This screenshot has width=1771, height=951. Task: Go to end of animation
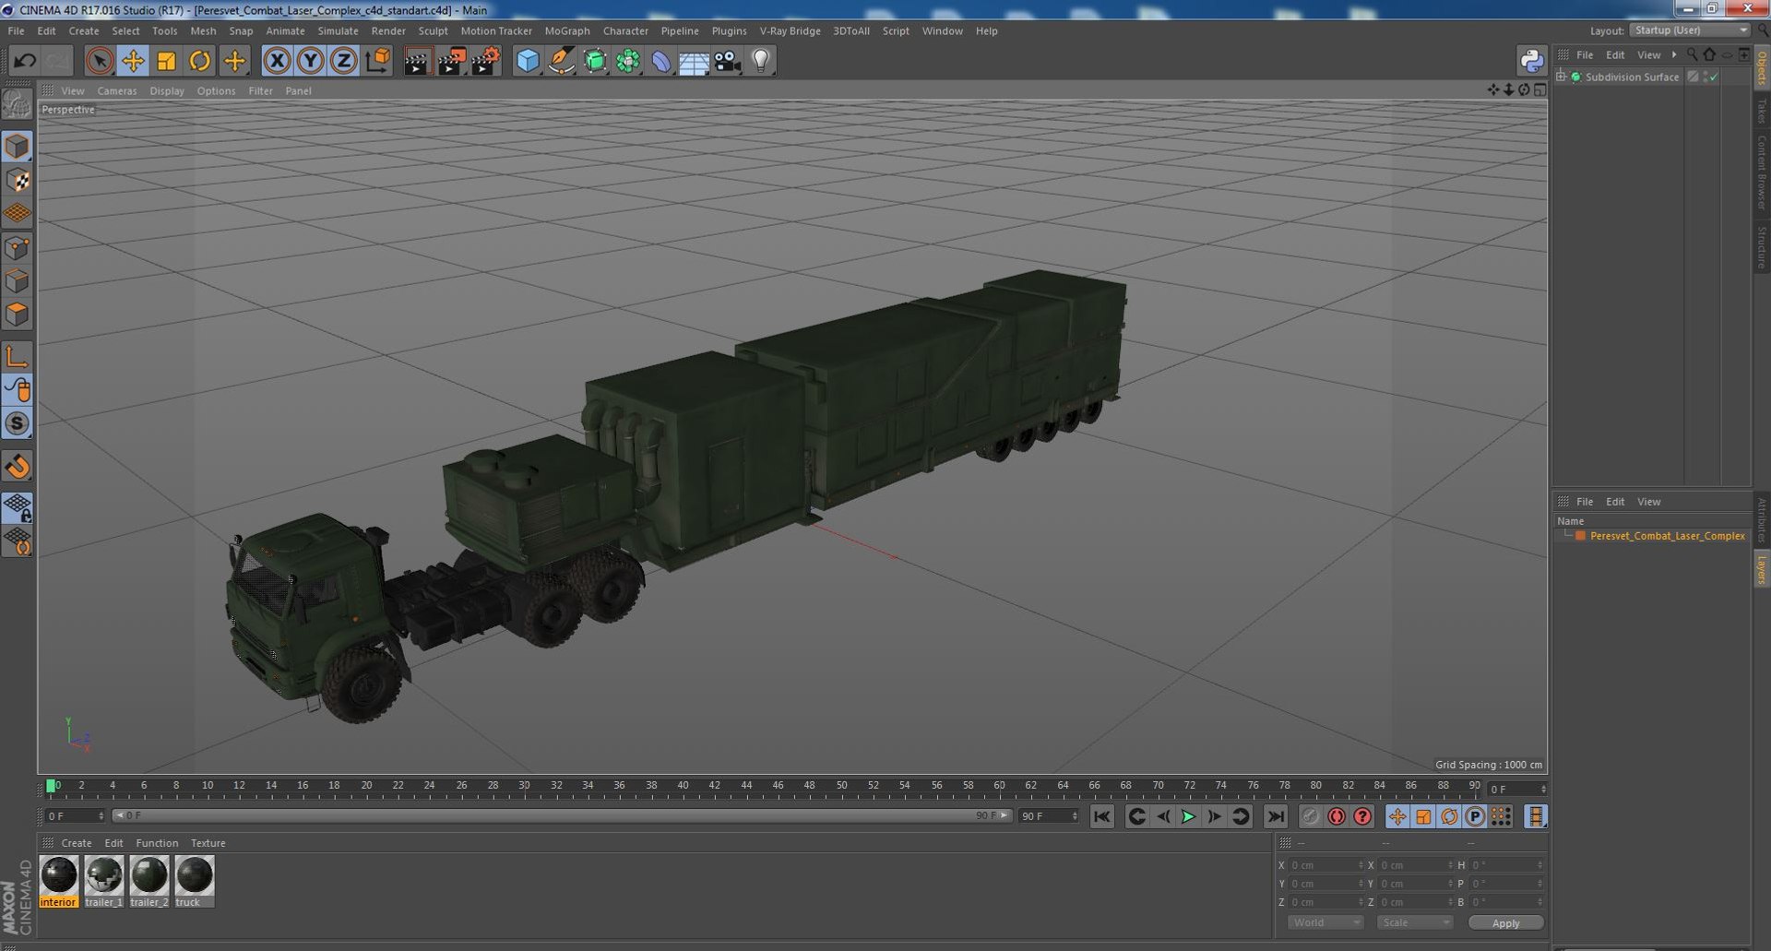pyautogui.click(x=1276, y=816)
